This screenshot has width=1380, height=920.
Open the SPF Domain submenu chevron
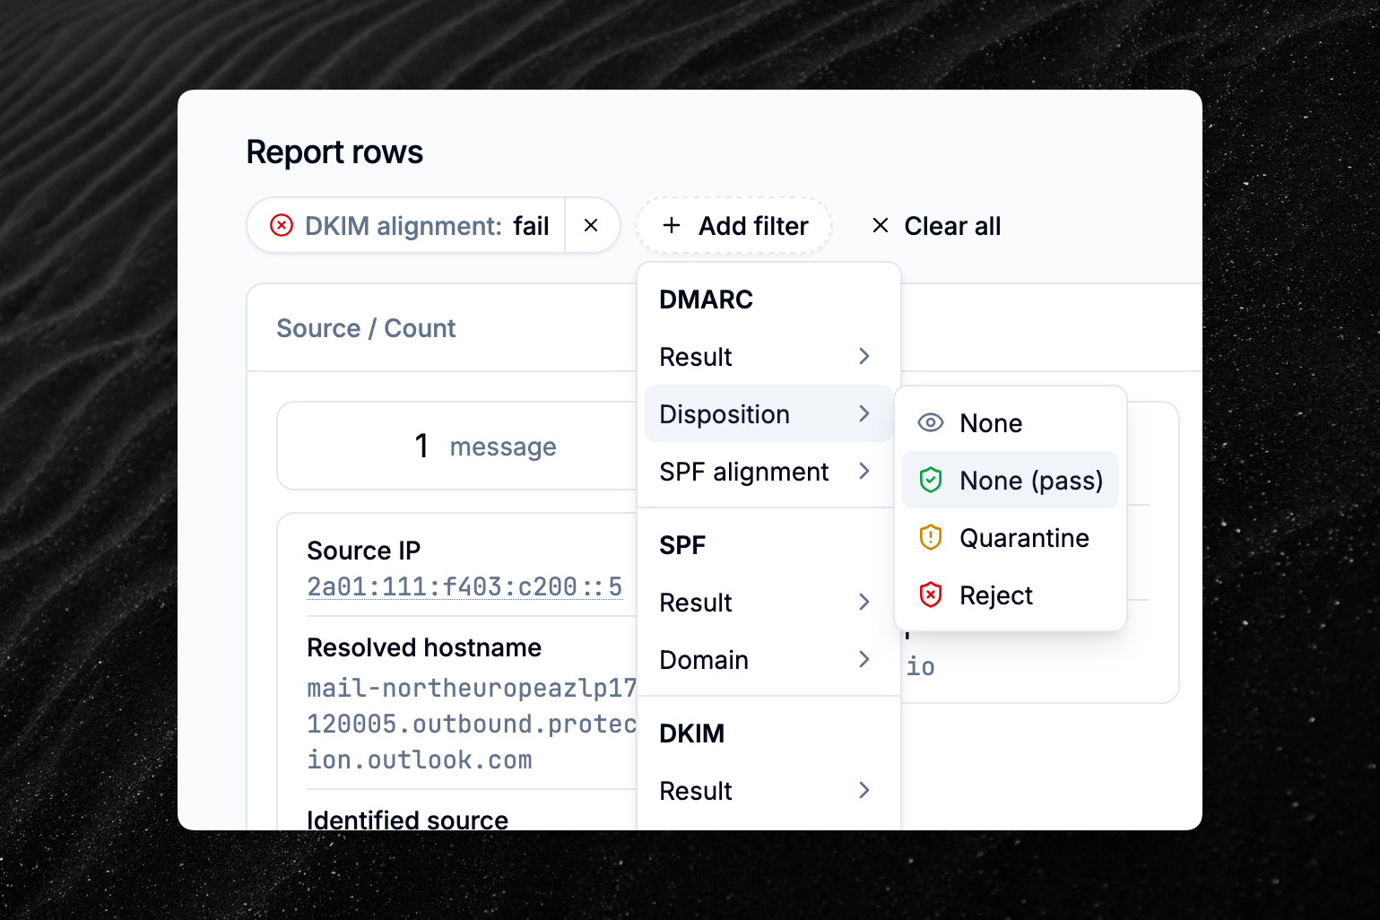click(864, 659)
